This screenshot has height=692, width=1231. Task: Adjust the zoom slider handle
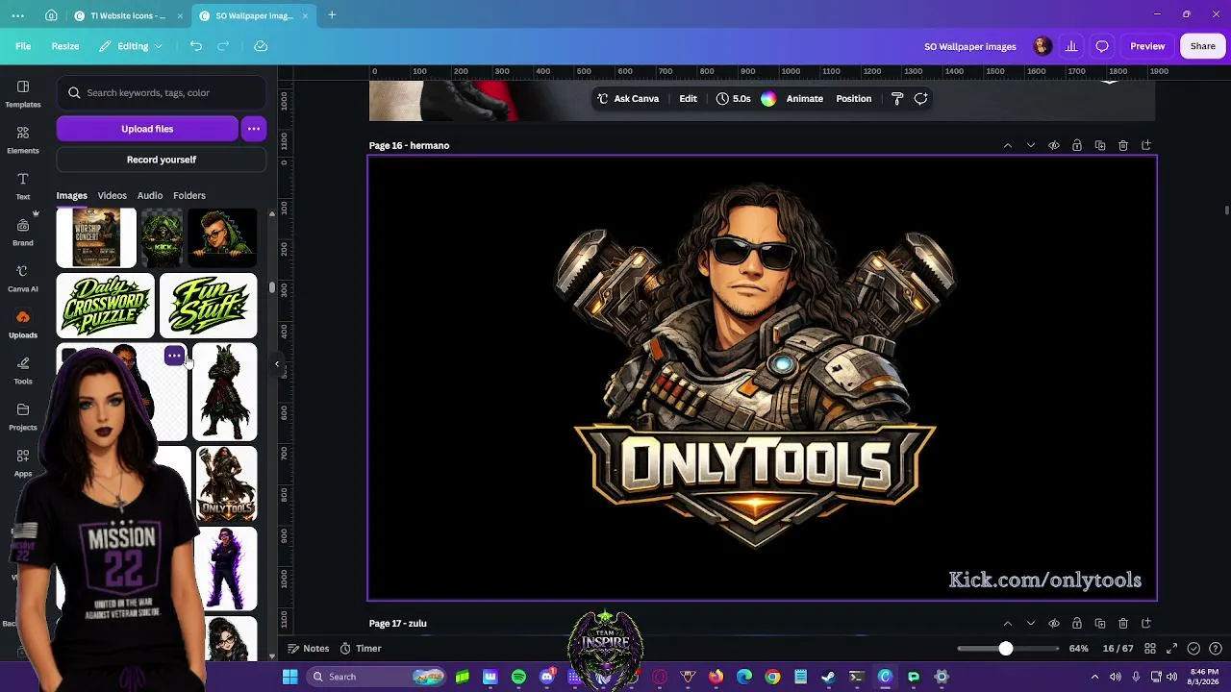[x=1006, y=649]
